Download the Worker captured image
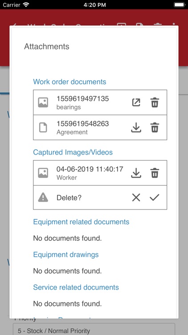The width and height of the screenshot is (188, 335). point(136,173)
